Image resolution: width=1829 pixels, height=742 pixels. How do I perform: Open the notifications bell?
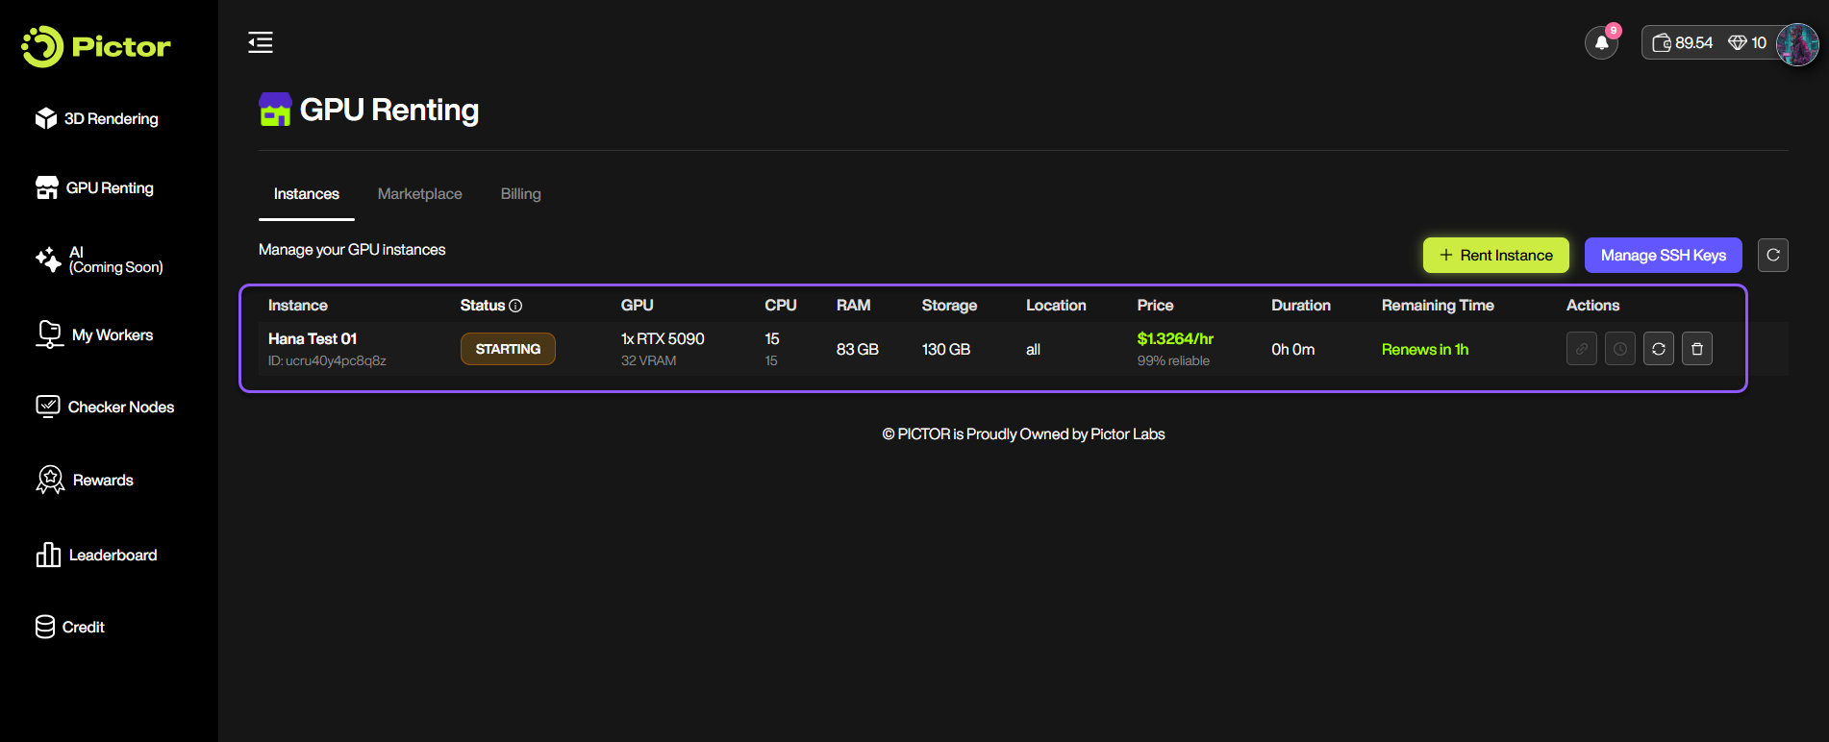click(x=1601, y=42)
